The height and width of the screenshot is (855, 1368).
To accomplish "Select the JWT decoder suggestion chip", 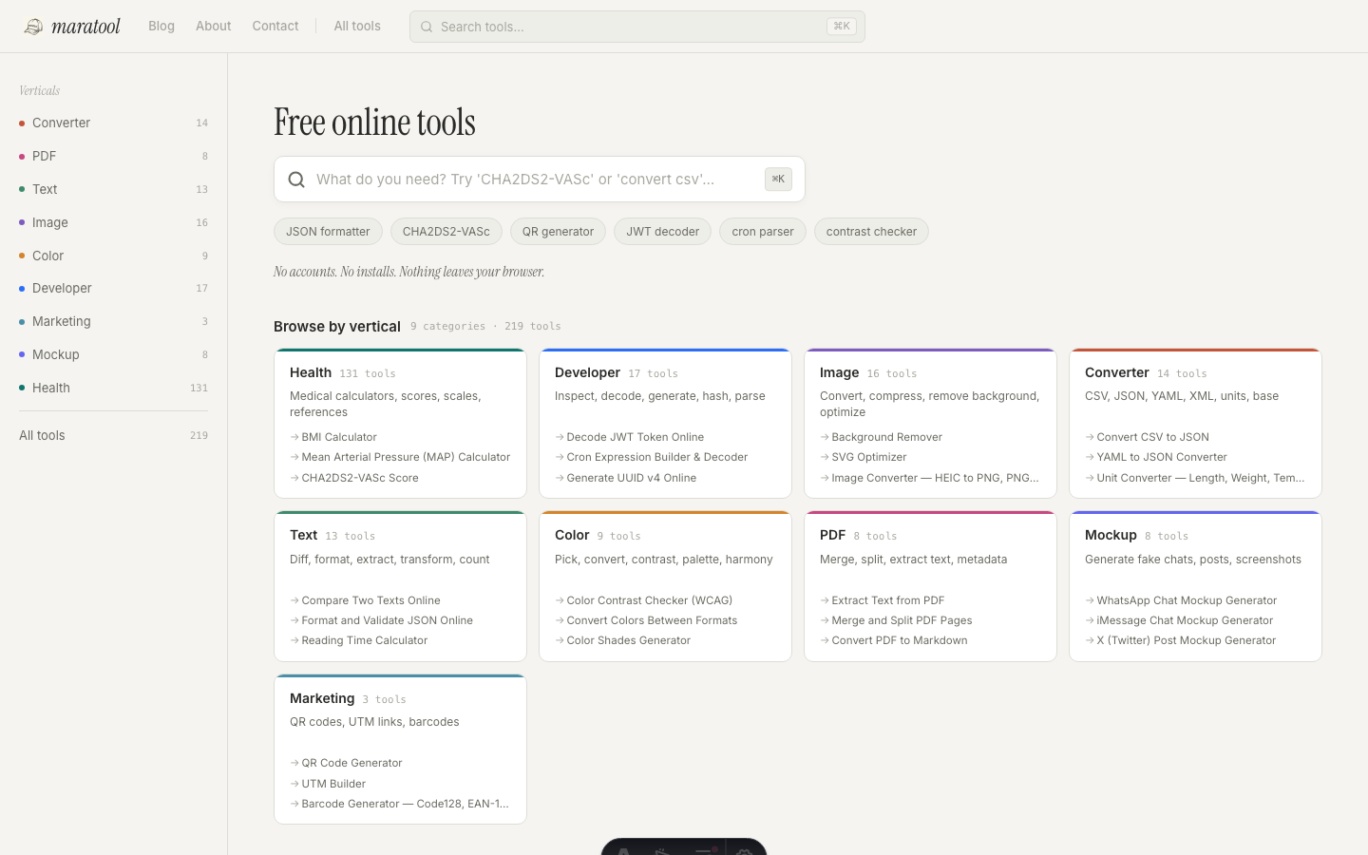I will [x=662, y=232].
